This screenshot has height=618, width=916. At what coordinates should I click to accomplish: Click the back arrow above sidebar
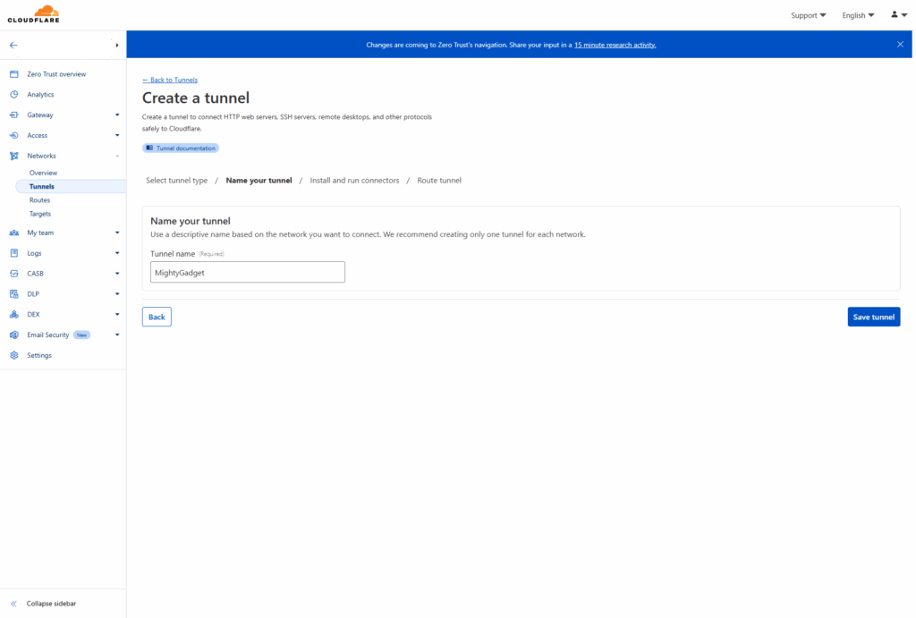[13, 45]
